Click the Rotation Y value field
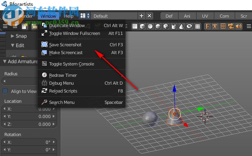Screen dimensions: 252x156 click(29, 150)
